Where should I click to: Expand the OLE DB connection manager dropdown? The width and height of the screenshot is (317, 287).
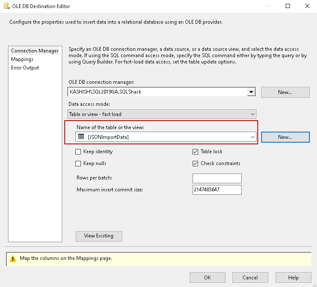coord(251,92)
